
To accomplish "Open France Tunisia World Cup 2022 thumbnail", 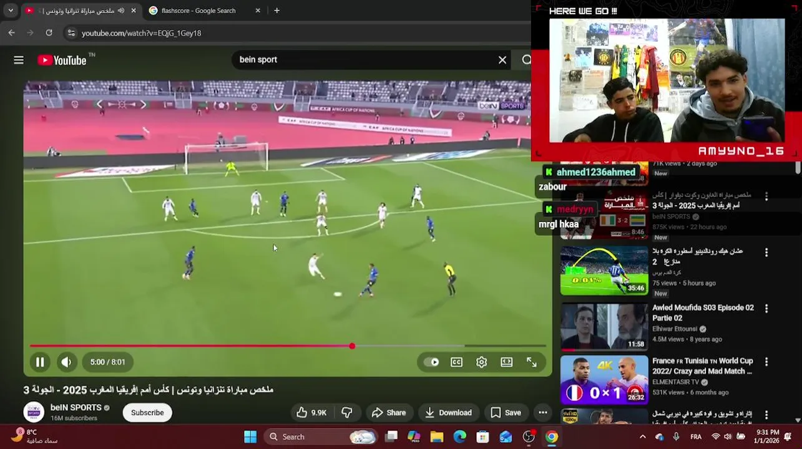I will 604,380.
